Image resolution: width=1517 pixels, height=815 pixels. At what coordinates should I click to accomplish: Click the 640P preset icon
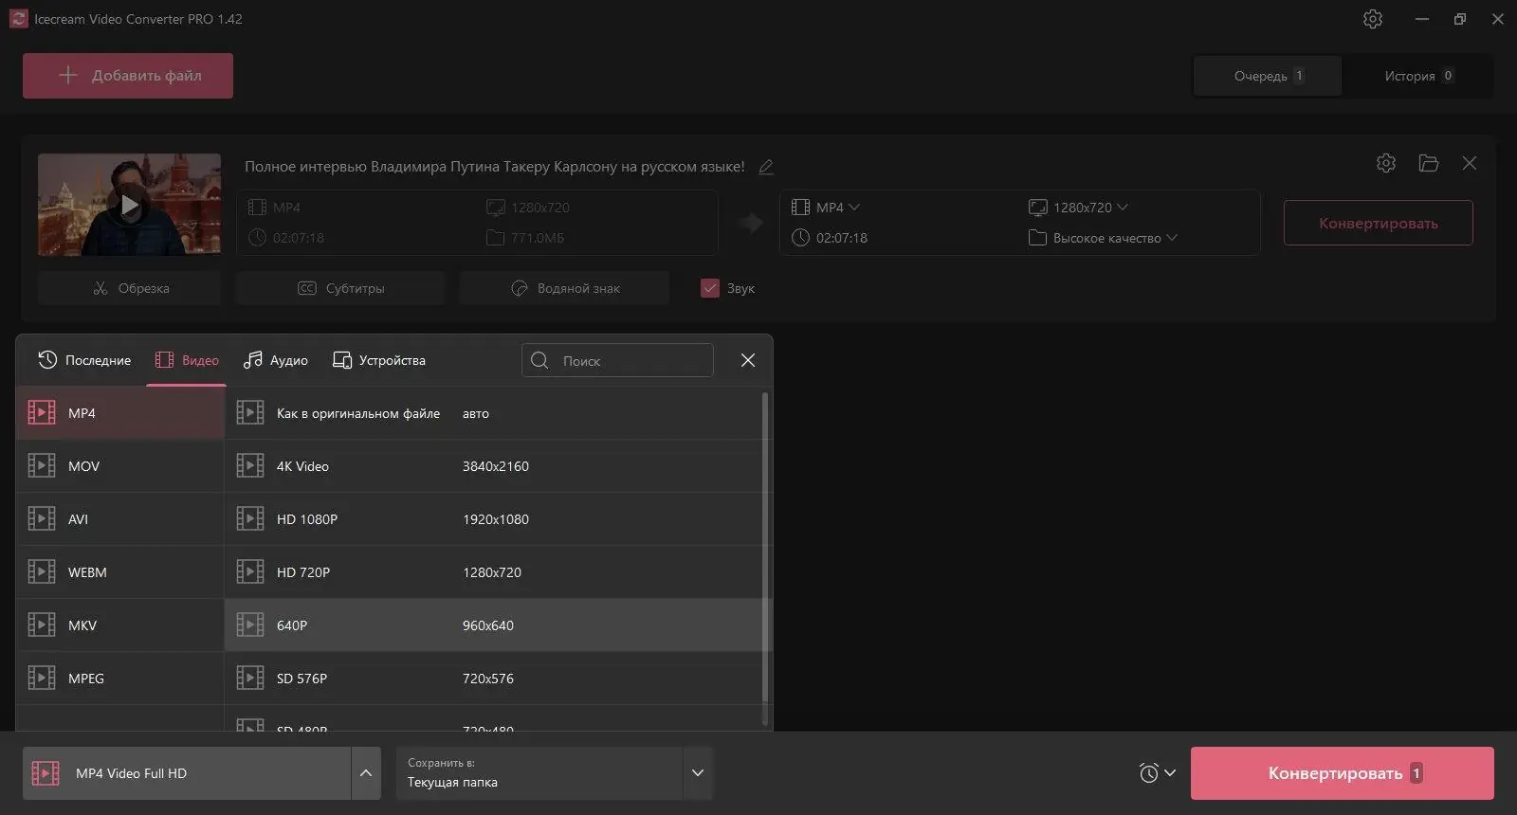[250, 625]
